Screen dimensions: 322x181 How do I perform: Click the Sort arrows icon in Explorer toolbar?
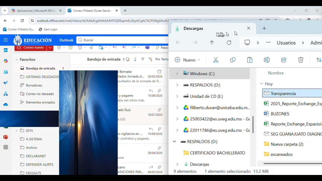319,60
